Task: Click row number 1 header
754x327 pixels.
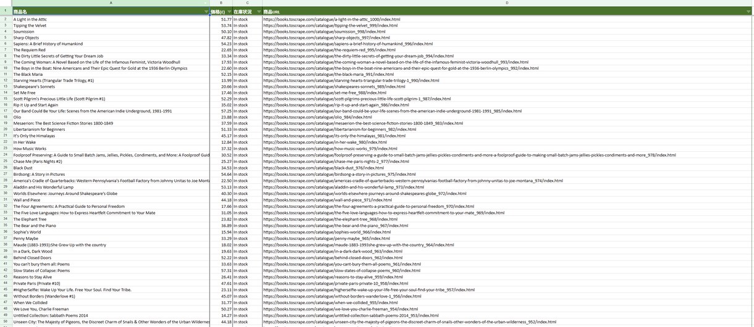Action: click(6, 11)
